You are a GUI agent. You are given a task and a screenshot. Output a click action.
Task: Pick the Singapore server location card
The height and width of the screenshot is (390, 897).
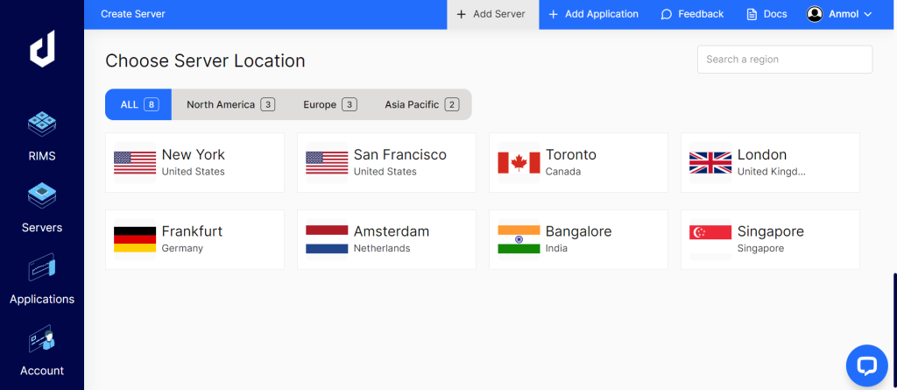coord(770,239)
